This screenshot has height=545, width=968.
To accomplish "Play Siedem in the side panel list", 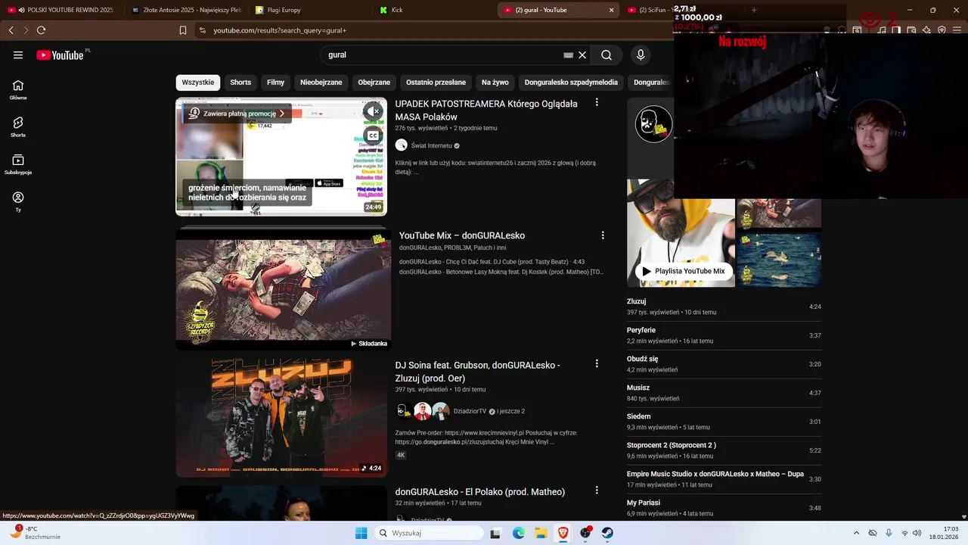I will [x=724, y=422].
